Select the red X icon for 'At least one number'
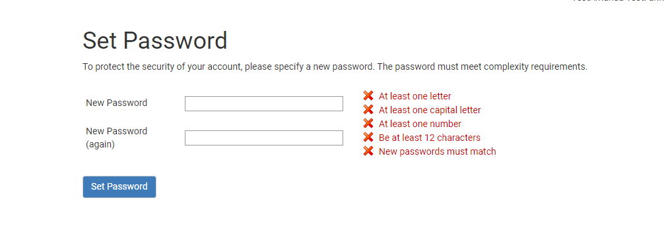The width and height of the screenshot is (664, 237). 368,123
